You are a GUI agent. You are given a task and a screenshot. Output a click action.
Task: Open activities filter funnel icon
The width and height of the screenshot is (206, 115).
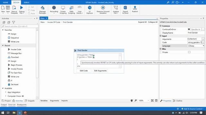click(14, 22)
